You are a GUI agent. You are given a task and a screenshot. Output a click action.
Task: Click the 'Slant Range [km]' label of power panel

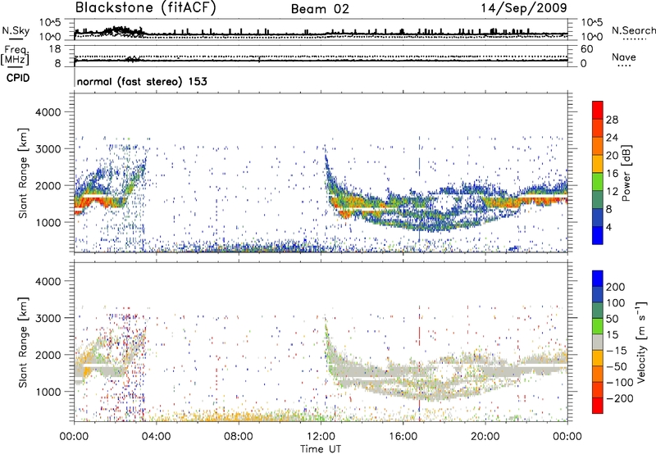click(23, 173)
